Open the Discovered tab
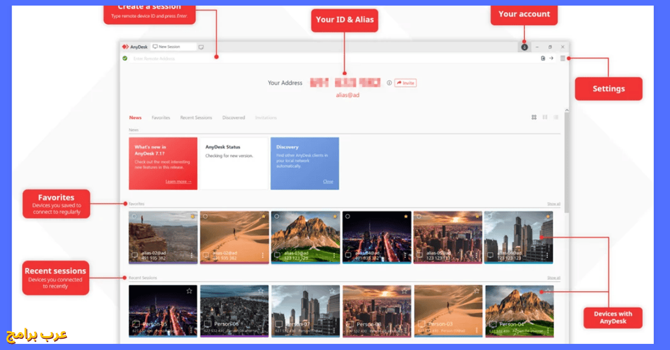The image size is (670, 350). [233, 118]
